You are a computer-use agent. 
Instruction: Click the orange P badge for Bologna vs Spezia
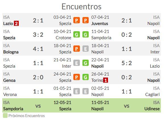tap(76, 49)
